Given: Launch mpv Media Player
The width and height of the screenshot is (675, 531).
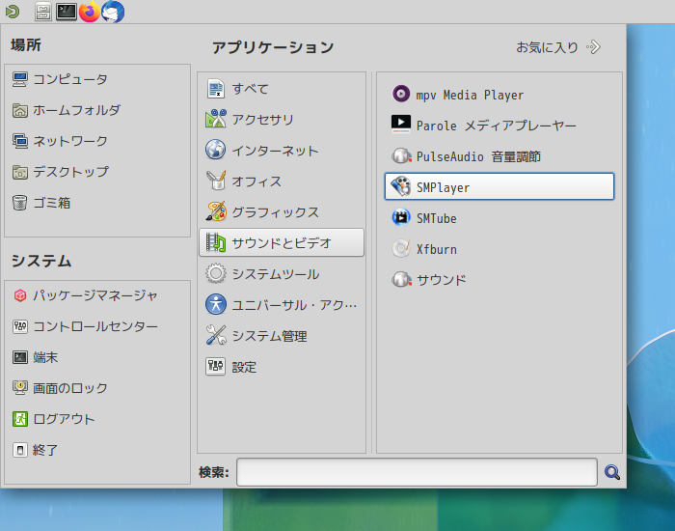Looking at the screenshot, I should pos(499,95).
